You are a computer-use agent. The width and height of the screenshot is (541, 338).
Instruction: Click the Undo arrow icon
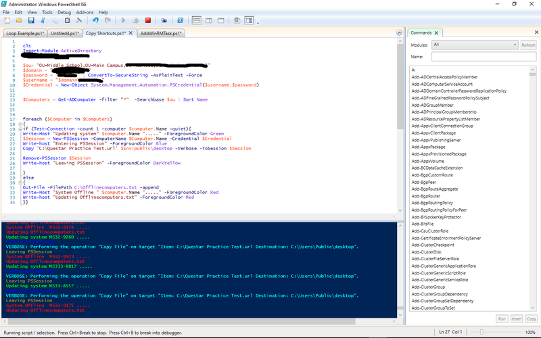(95, 21)
